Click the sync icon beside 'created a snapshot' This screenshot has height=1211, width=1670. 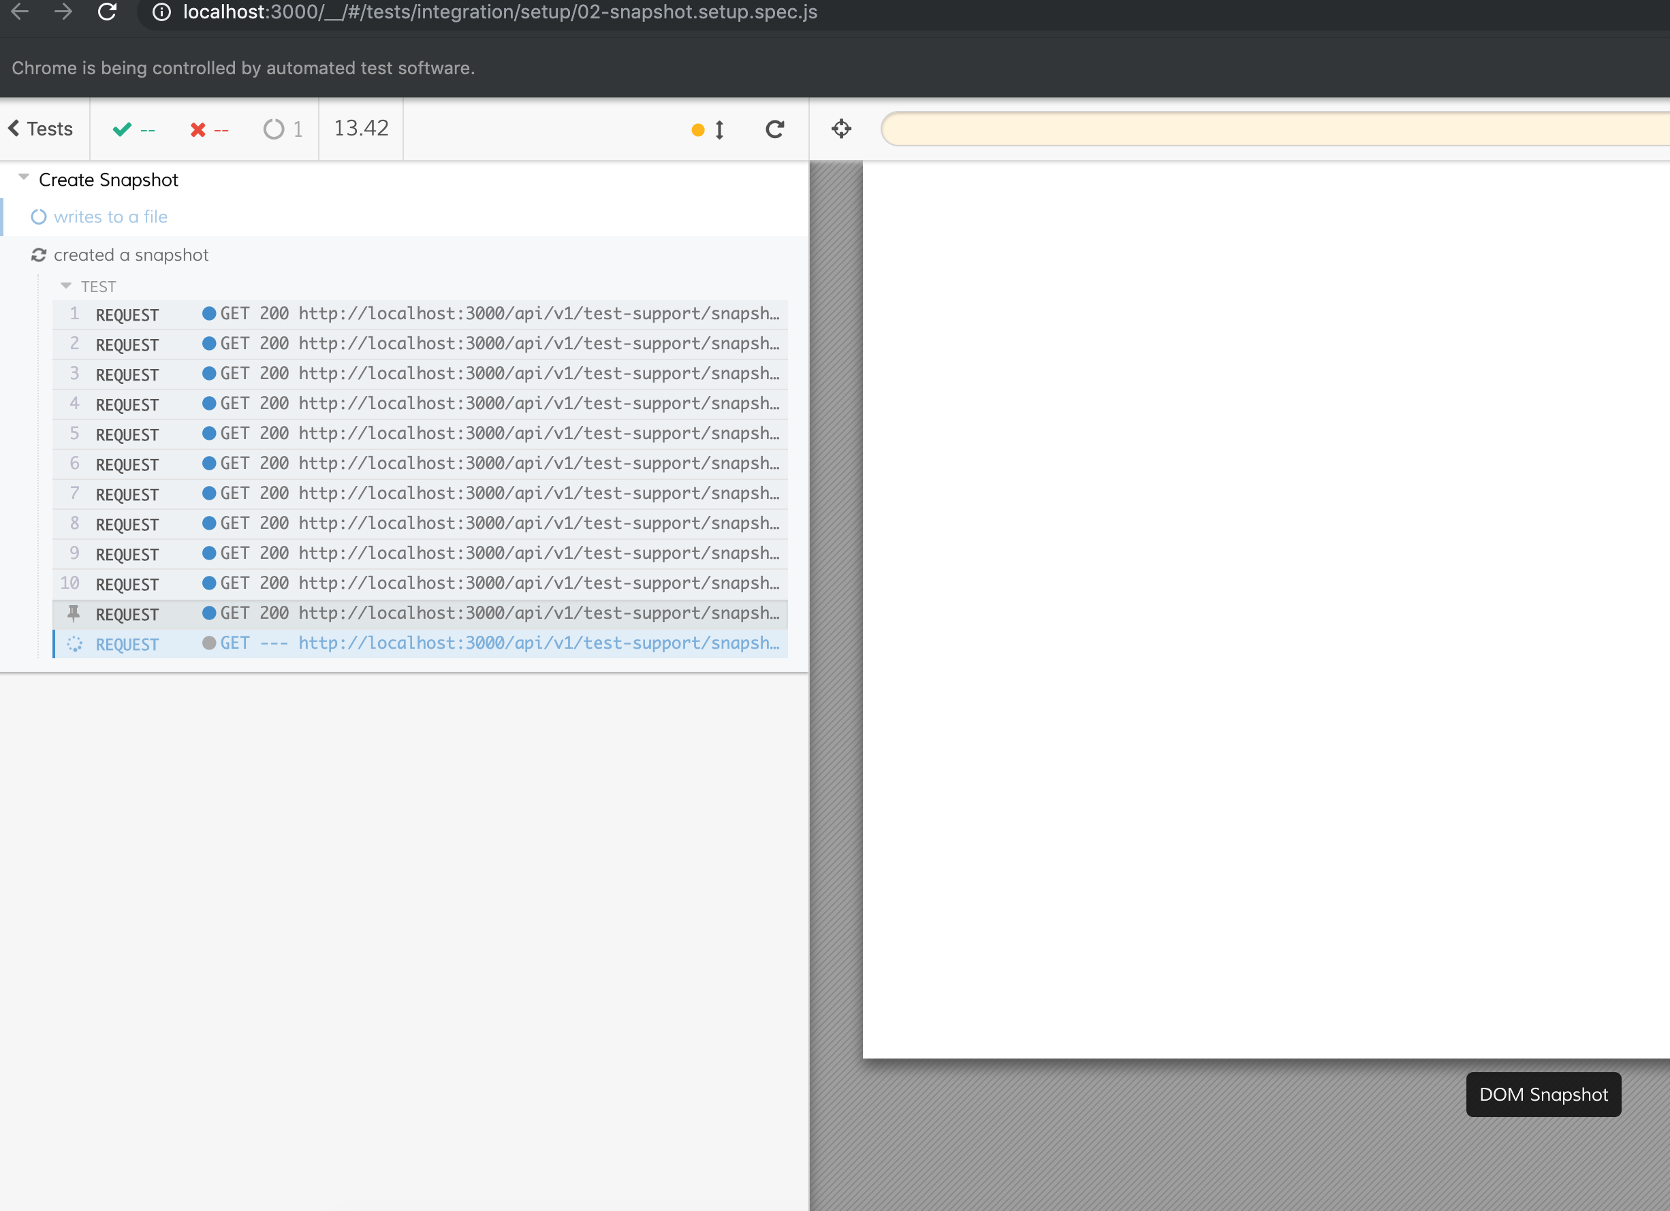pyautogui.click(x=38, y=255)
